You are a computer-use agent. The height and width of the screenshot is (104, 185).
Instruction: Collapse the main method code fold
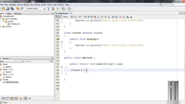pyautogui.click(x=62, y=67)
